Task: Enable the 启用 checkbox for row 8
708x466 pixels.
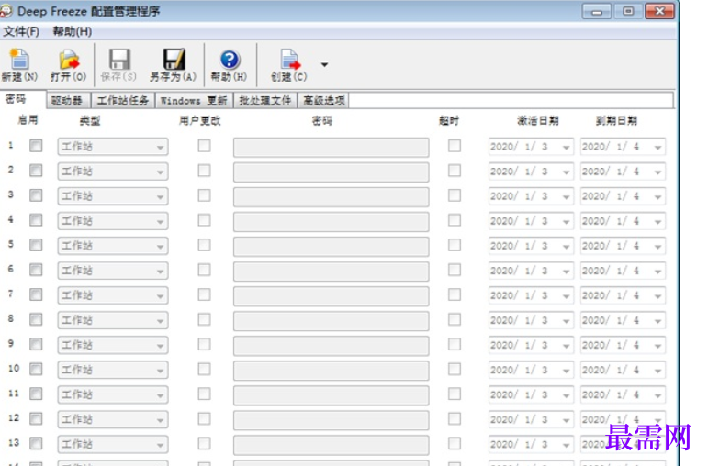Action: (36, 319)
